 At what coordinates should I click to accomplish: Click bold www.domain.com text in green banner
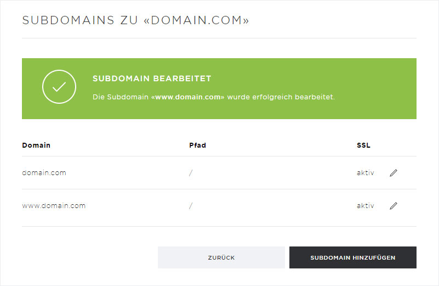187,97
